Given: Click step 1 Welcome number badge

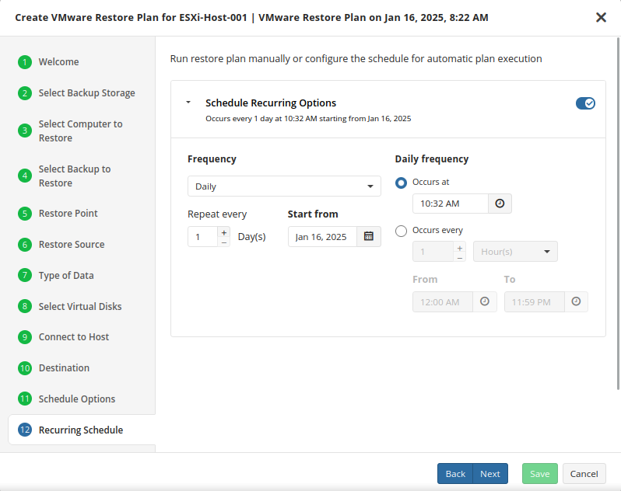Looking at the screenshot, I should pyautogui.click(x=25, y=62).
